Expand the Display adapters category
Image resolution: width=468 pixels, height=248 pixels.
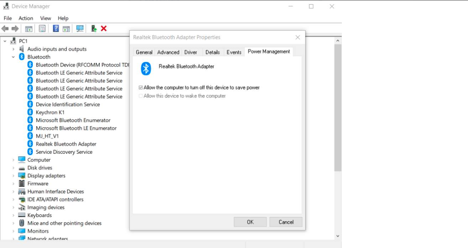pyautogui.click(x=13, y=176)
